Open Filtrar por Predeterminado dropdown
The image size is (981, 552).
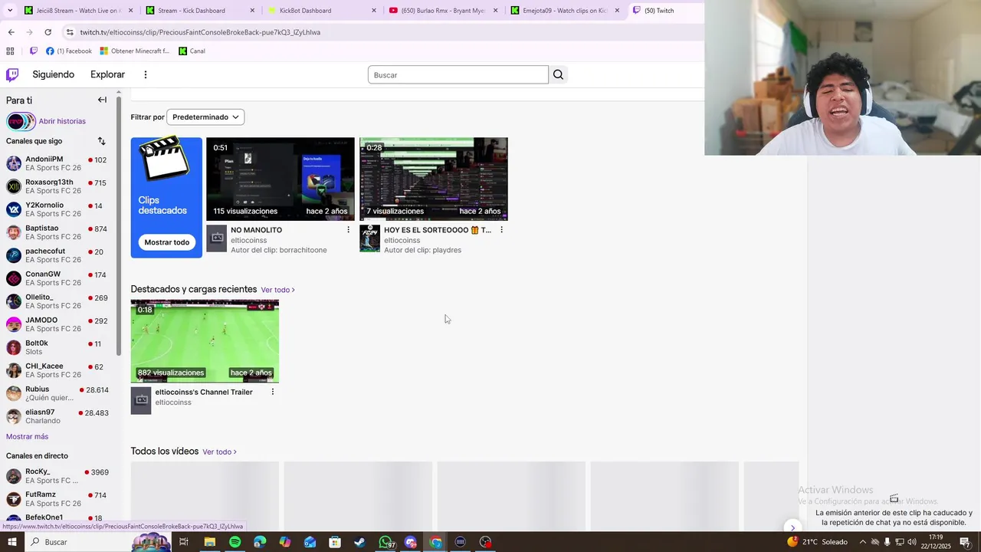coord(205,117)
